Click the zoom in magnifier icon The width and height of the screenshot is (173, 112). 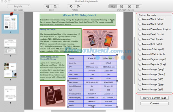48,6
